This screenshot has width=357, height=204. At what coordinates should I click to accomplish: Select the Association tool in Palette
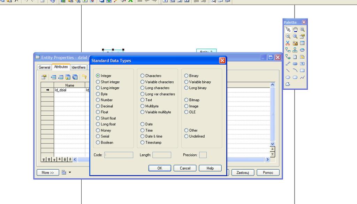coord(302,50)
